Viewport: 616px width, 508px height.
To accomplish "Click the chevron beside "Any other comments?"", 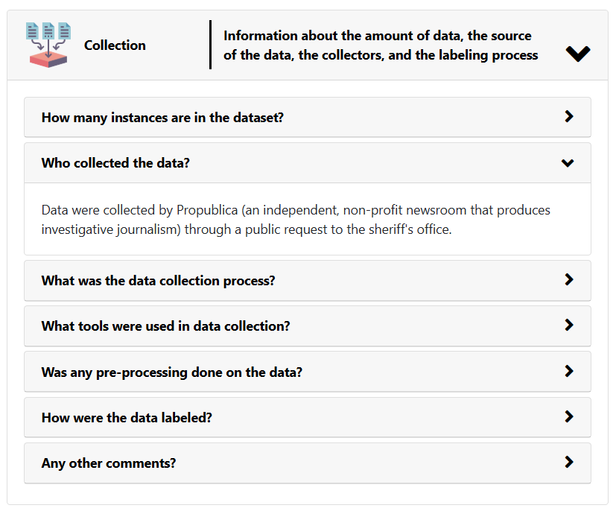I will (x=569, y=463).
